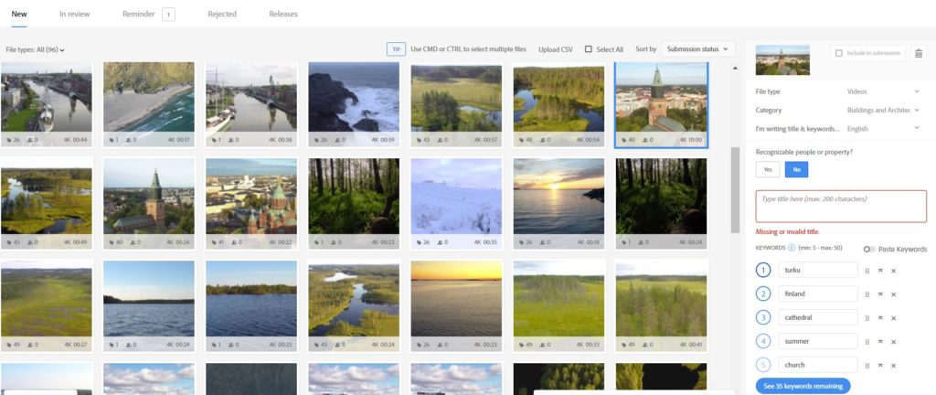Select the selected cathedral tower thumbnail 01:00
This screenshot has height=395, width=936.
[x=662, y=104]
